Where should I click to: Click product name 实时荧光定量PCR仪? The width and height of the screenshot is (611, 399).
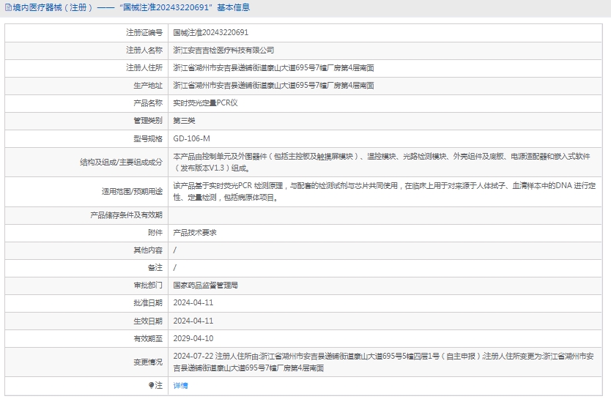click(x=205, y=103)
